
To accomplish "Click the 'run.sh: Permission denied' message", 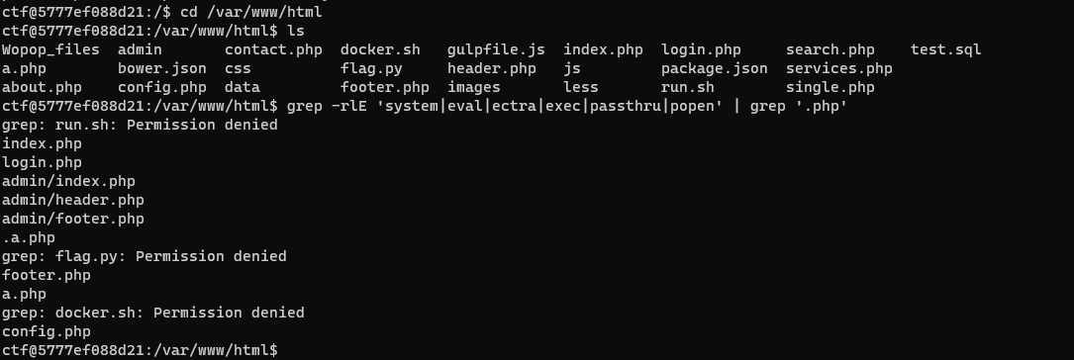I will (140, 125).
